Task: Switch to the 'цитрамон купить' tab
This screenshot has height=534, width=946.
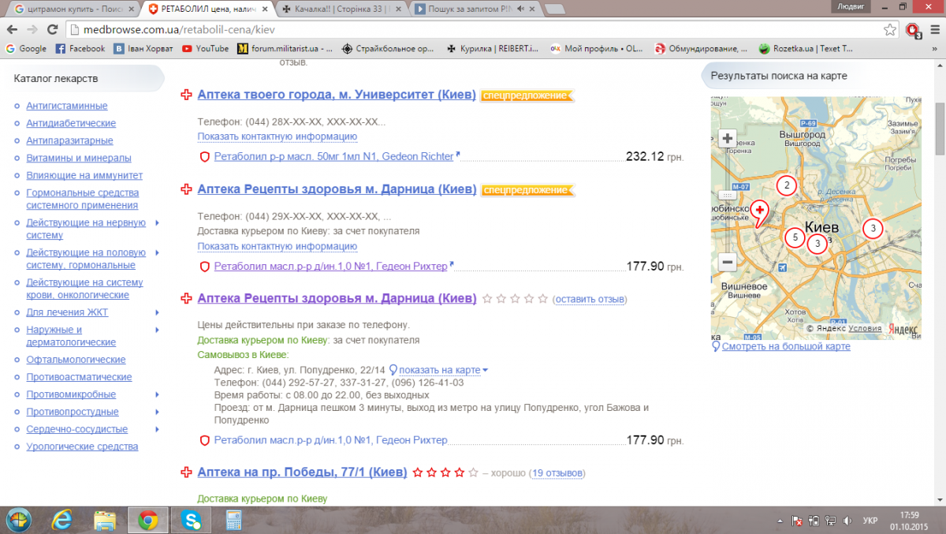Action: (x=69, y=9)
